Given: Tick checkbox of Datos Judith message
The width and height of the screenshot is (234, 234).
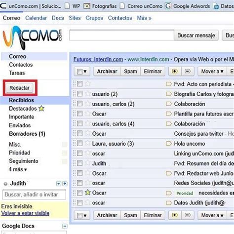Looking at the screenshot, I should click(80, 203).
